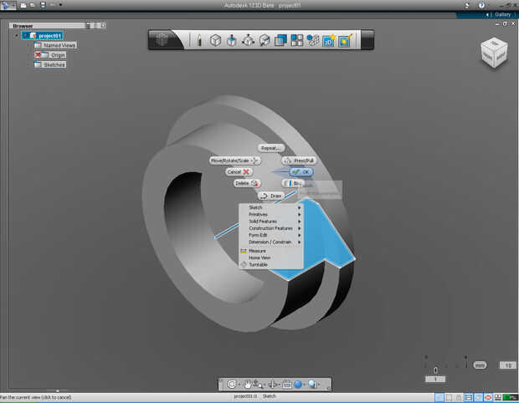Viewport: 519px width, 403px height.
Task: Open the quick access toolbar dropdown arrow
Action: [x=60, y=5]
